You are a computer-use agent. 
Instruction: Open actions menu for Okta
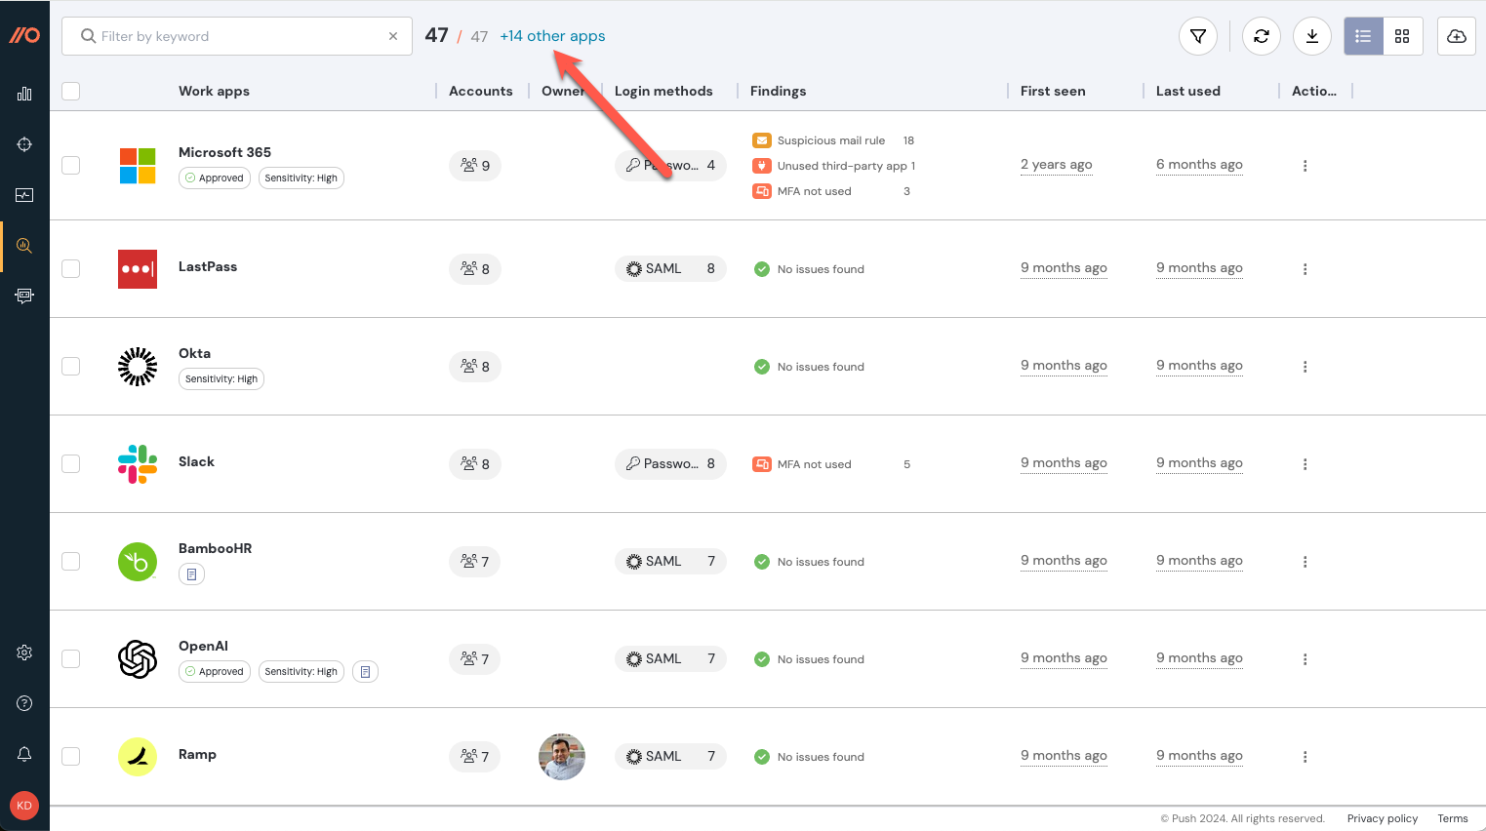point(1305,367)
